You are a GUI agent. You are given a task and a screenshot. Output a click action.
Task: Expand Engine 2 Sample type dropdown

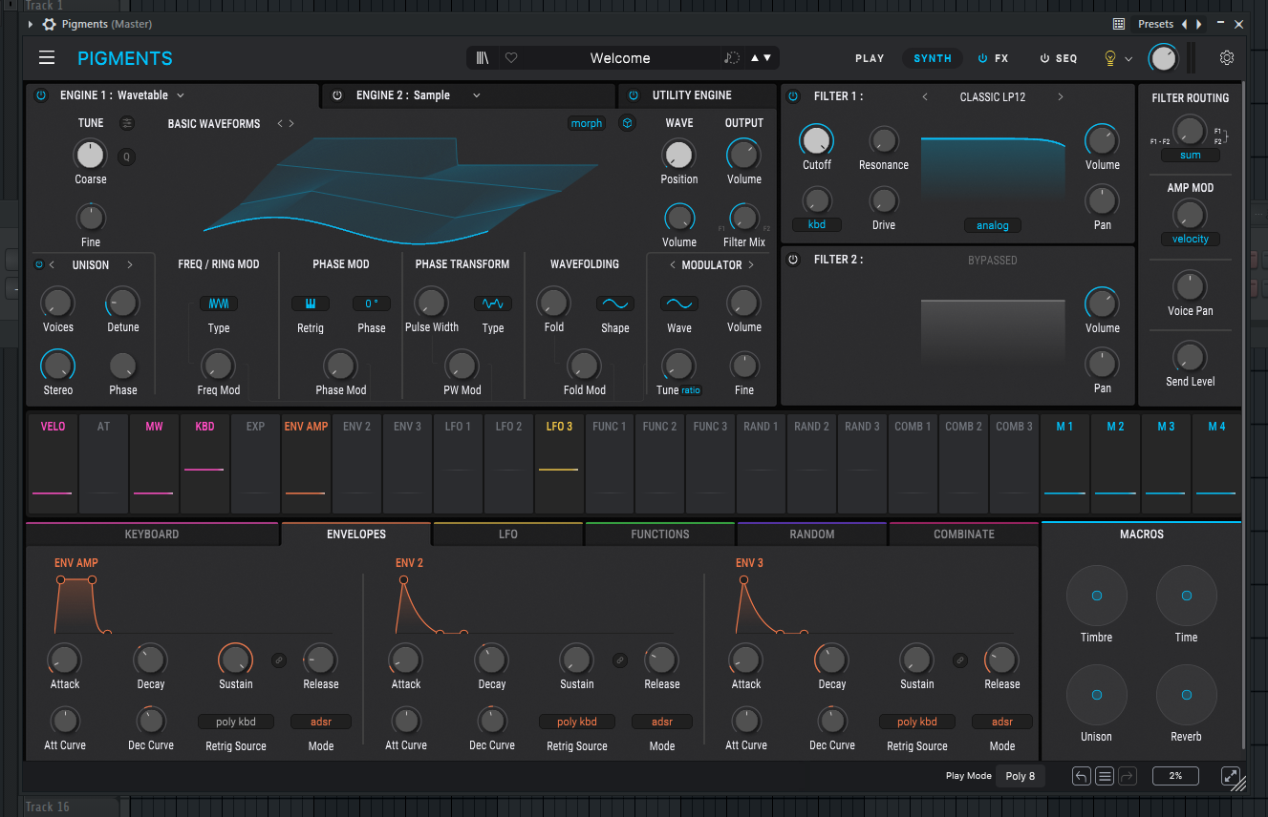477,95
